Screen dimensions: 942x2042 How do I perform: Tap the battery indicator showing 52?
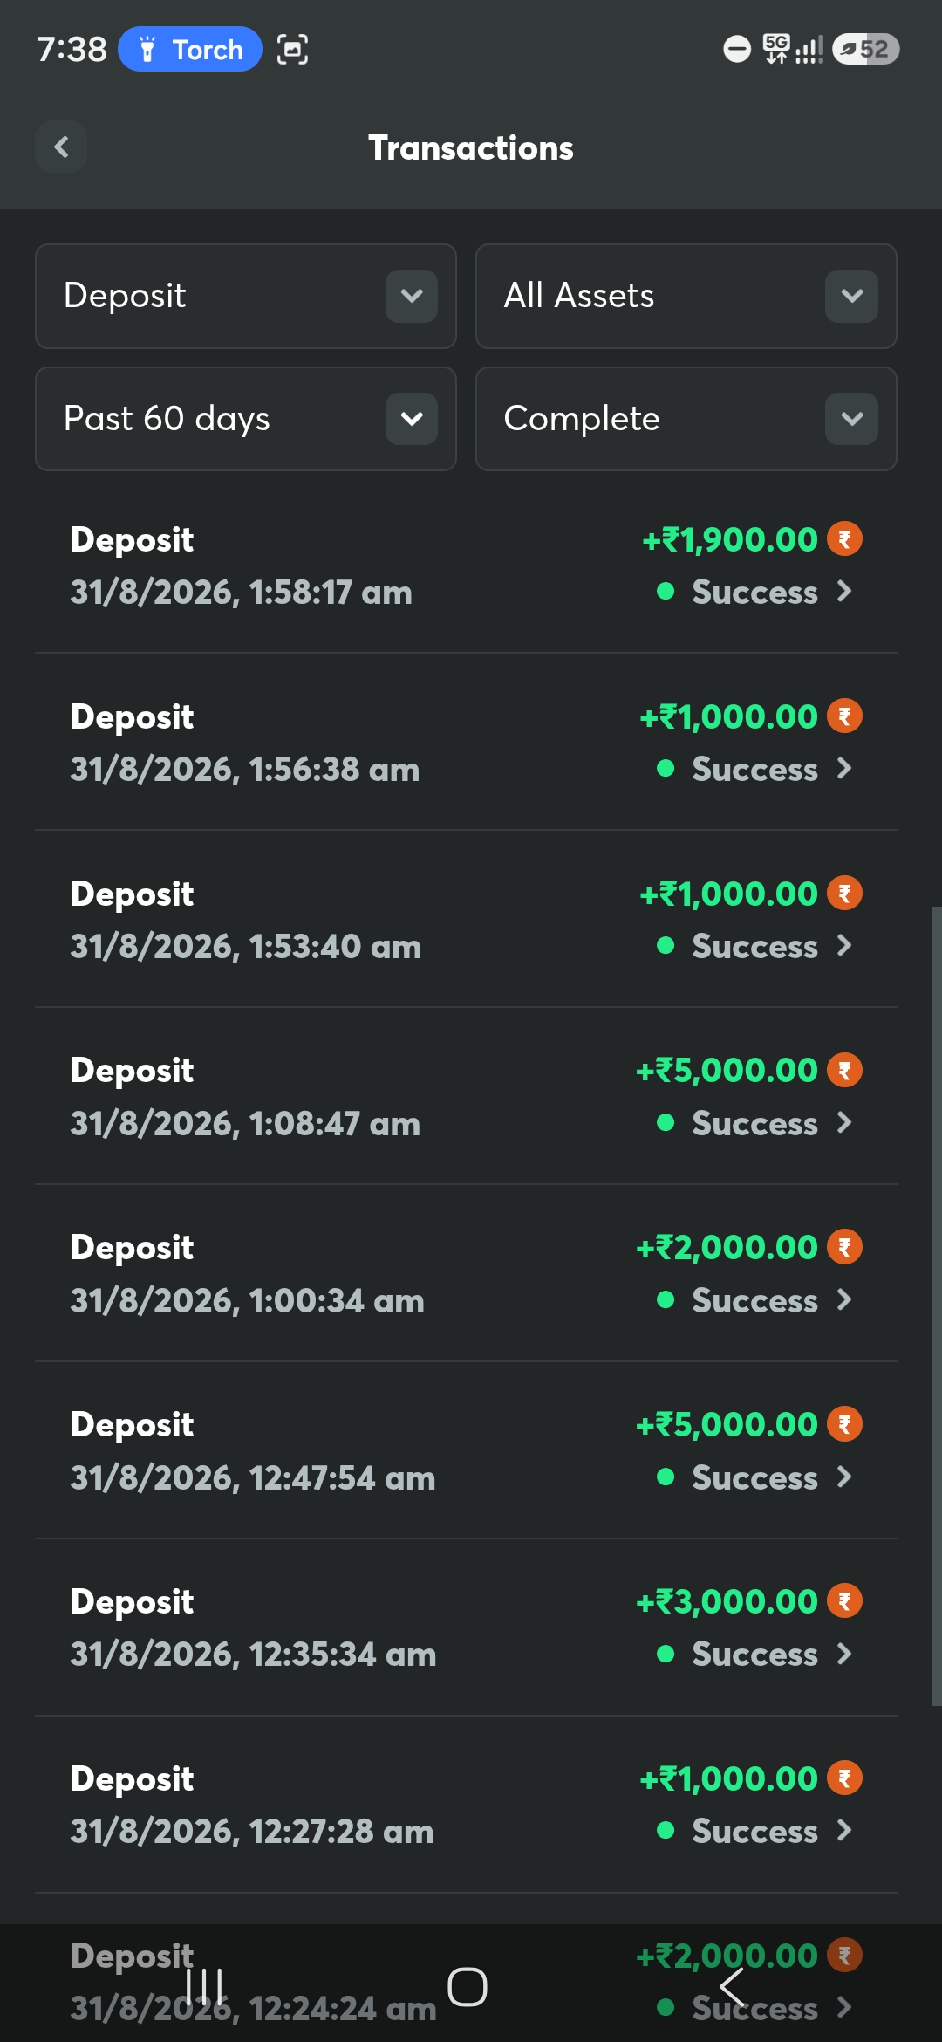[865, 49]
